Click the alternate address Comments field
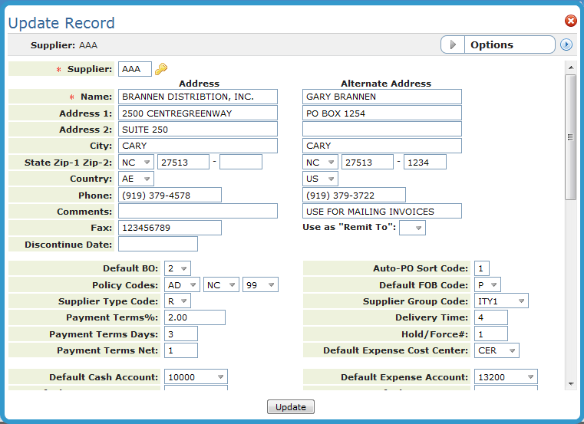584x424 pixels. click(381, 211)
